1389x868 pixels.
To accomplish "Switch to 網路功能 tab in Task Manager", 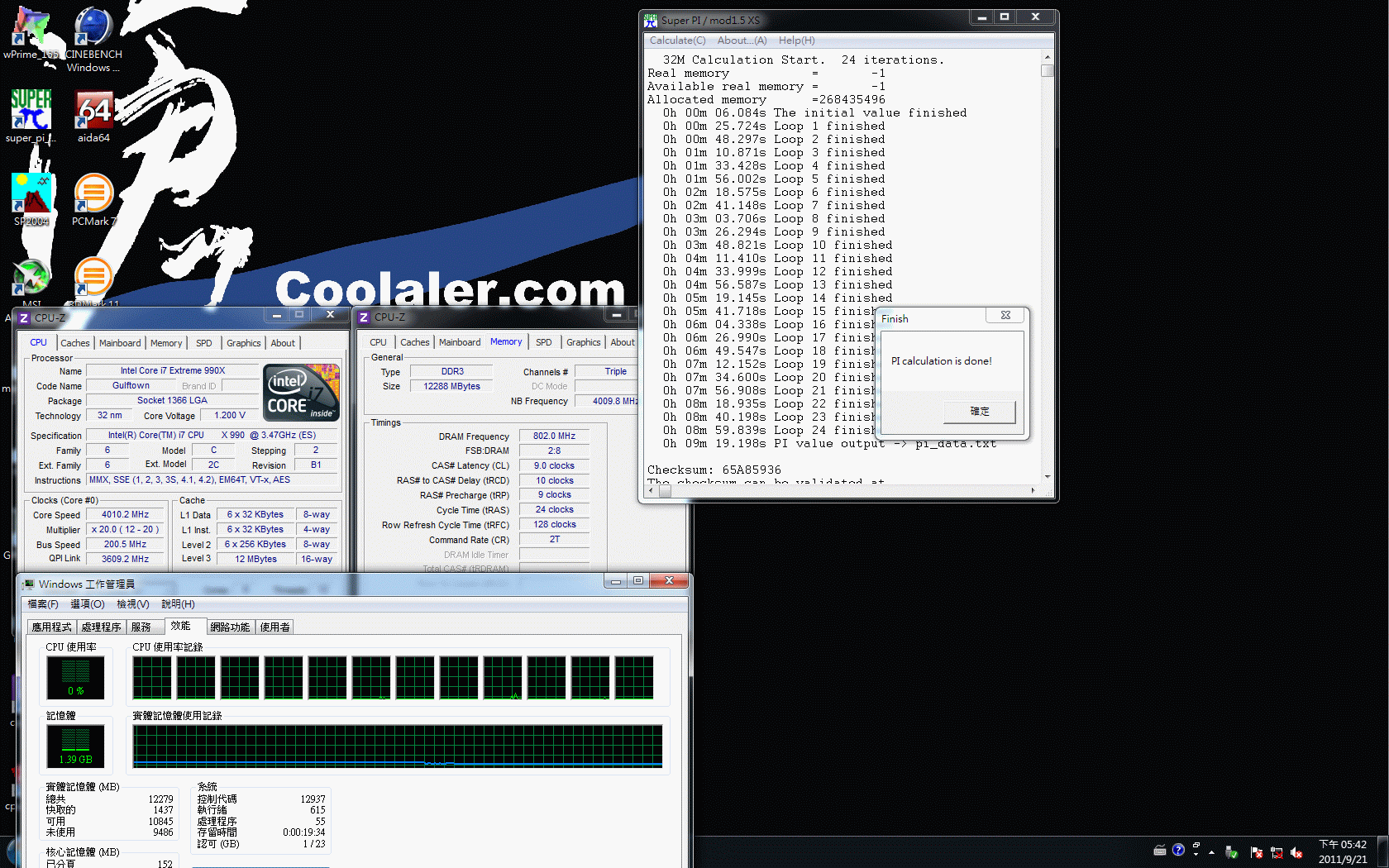I will (230, 627).
